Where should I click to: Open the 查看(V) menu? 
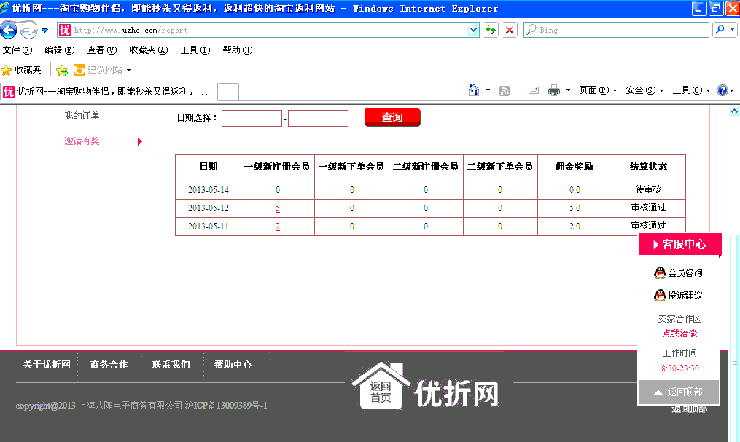102,50
